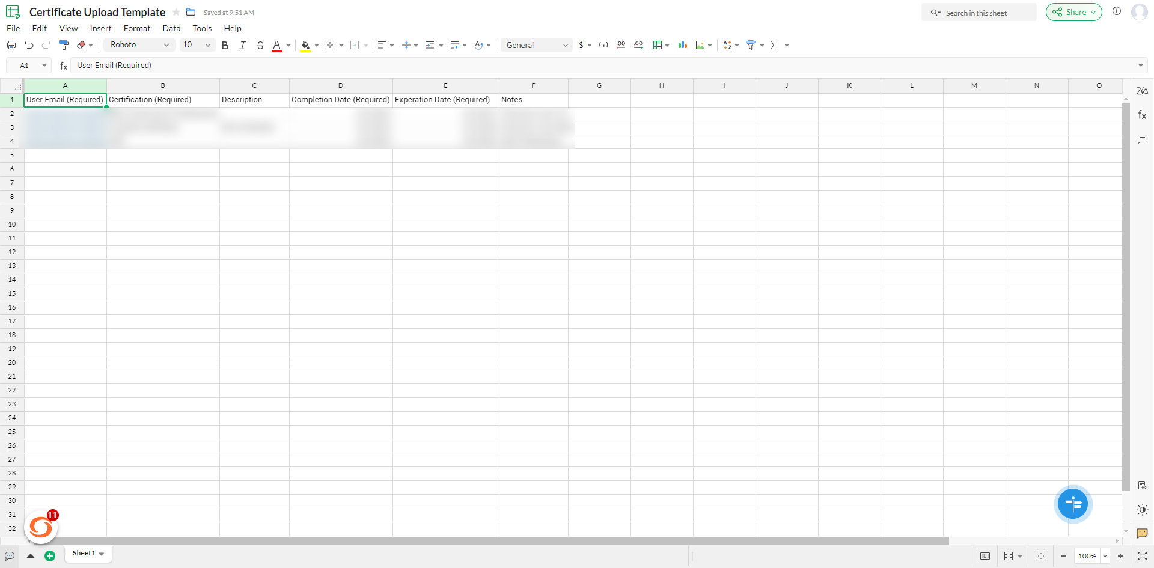Click the A-Z sort icon

click(727, 45)
